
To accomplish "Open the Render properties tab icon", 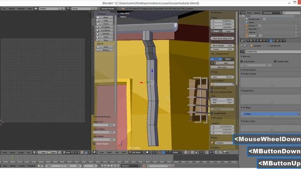I will 248,40.
